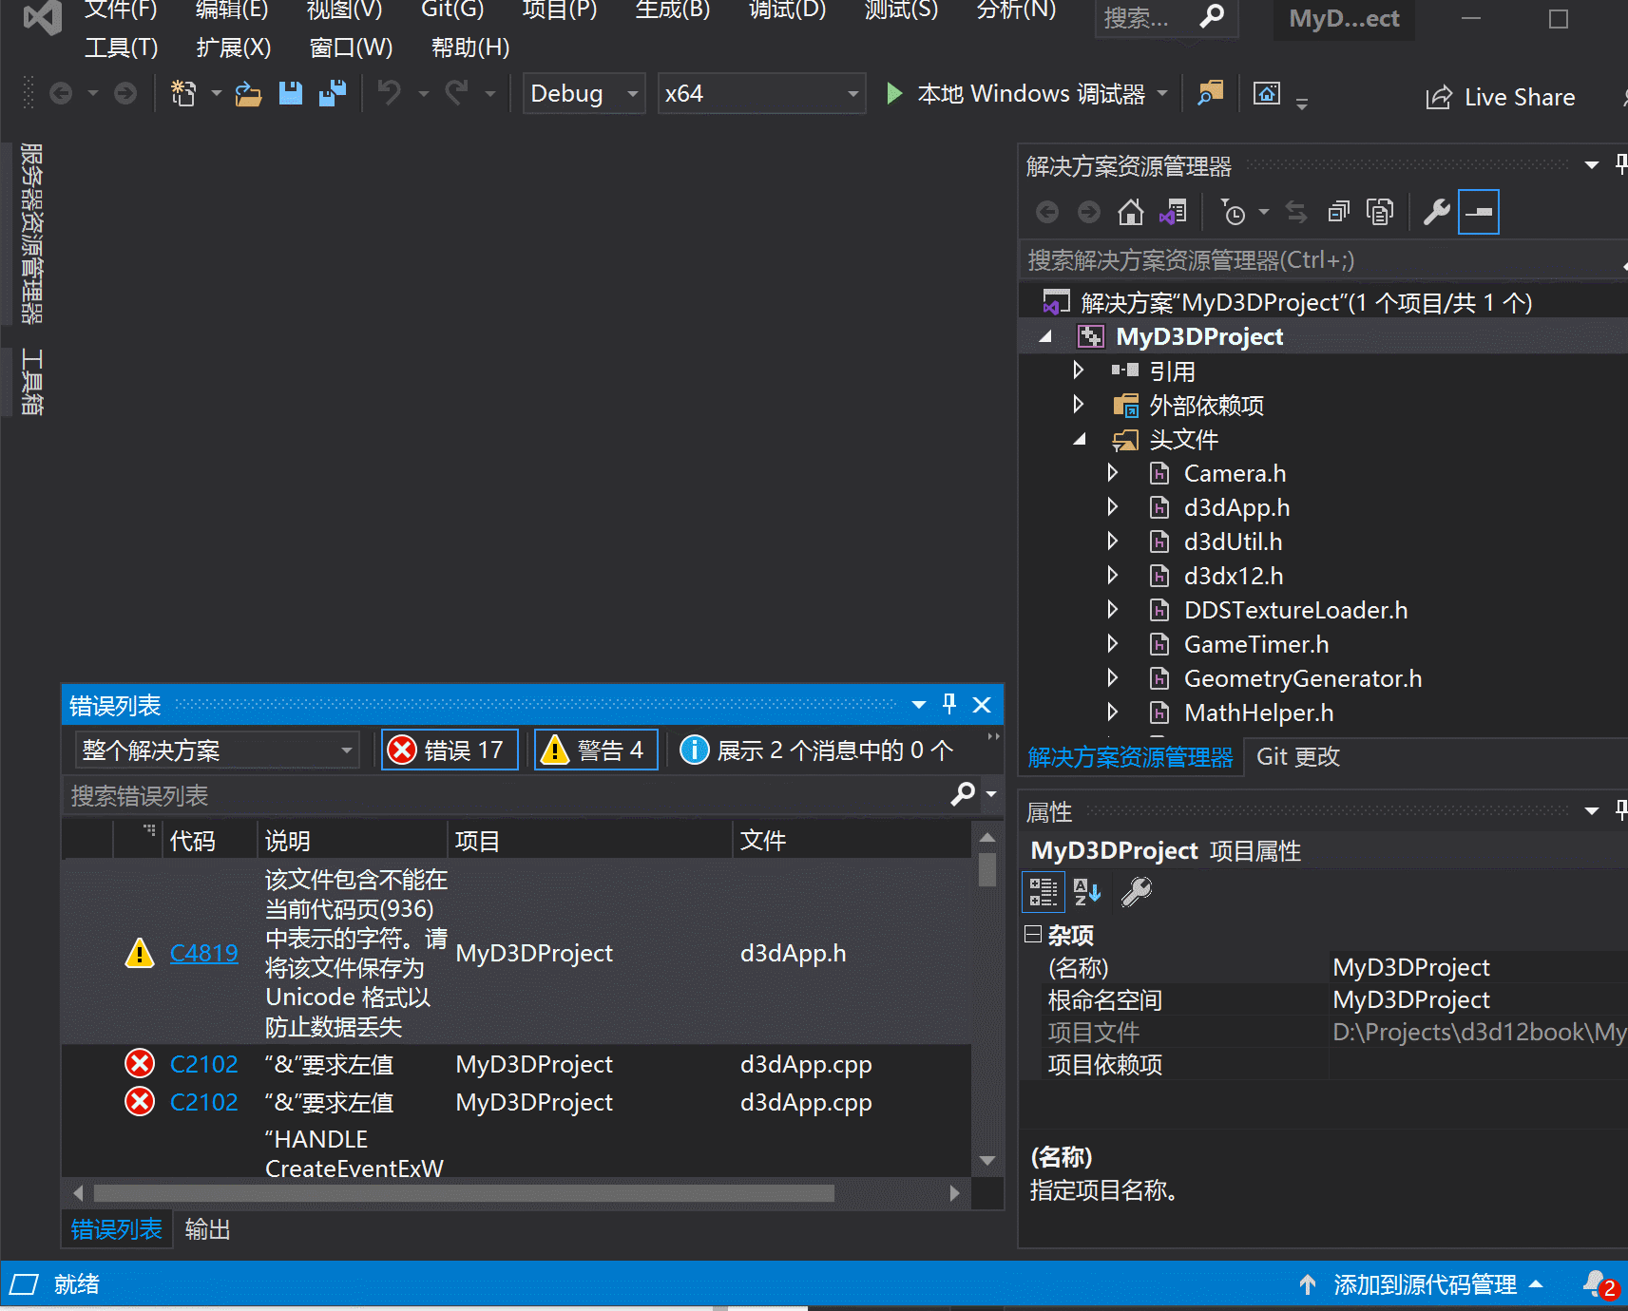Image resolution: width=1628 pixels, height=1311 pixels.
Task: Open the 调试(D) menu
Action: click(x=786, y=11)
